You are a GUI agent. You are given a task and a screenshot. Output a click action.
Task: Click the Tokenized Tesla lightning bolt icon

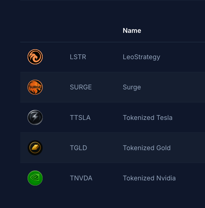[35, 118]
